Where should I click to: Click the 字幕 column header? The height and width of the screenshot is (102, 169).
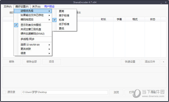click(x=119, y=19)
